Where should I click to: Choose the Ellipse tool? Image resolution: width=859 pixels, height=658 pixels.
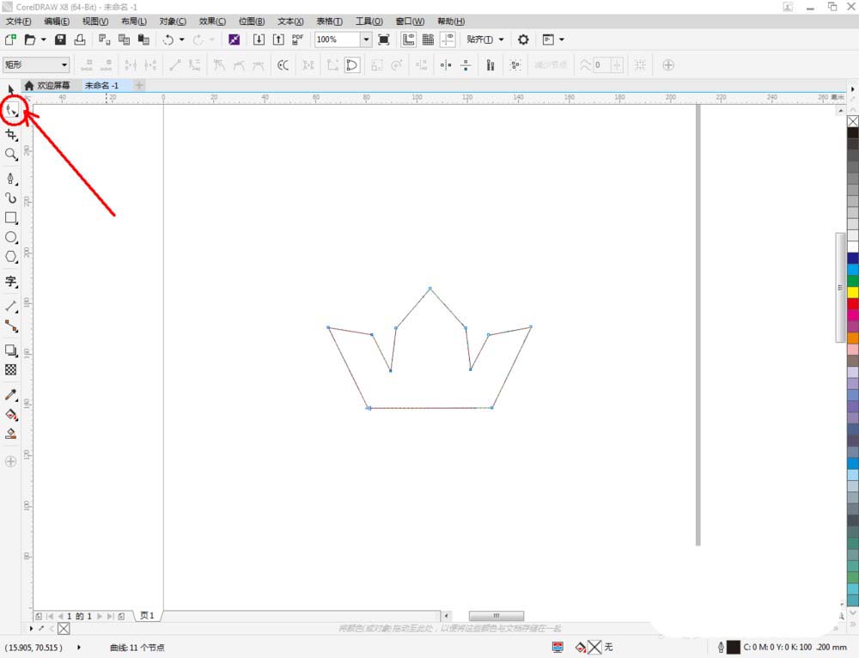click(x=11, y=237)
